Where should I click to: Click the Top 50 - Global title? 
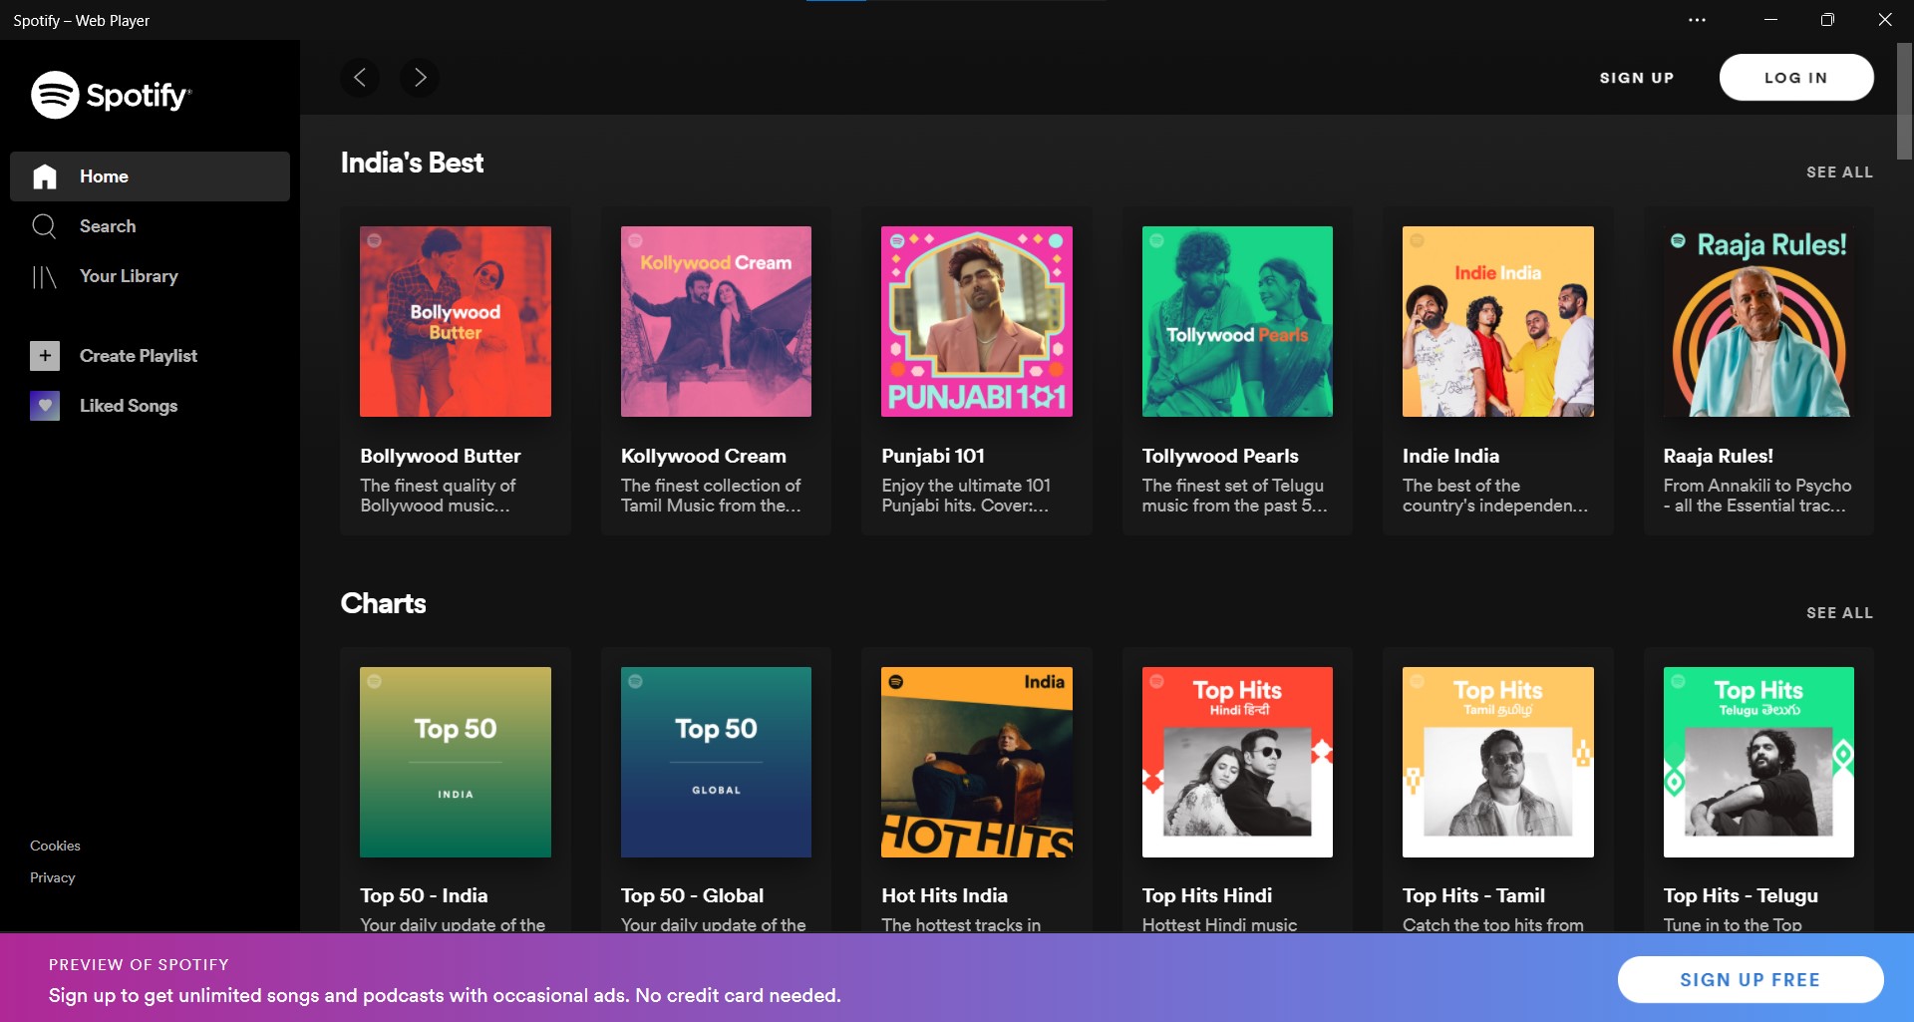coord(692,895)
